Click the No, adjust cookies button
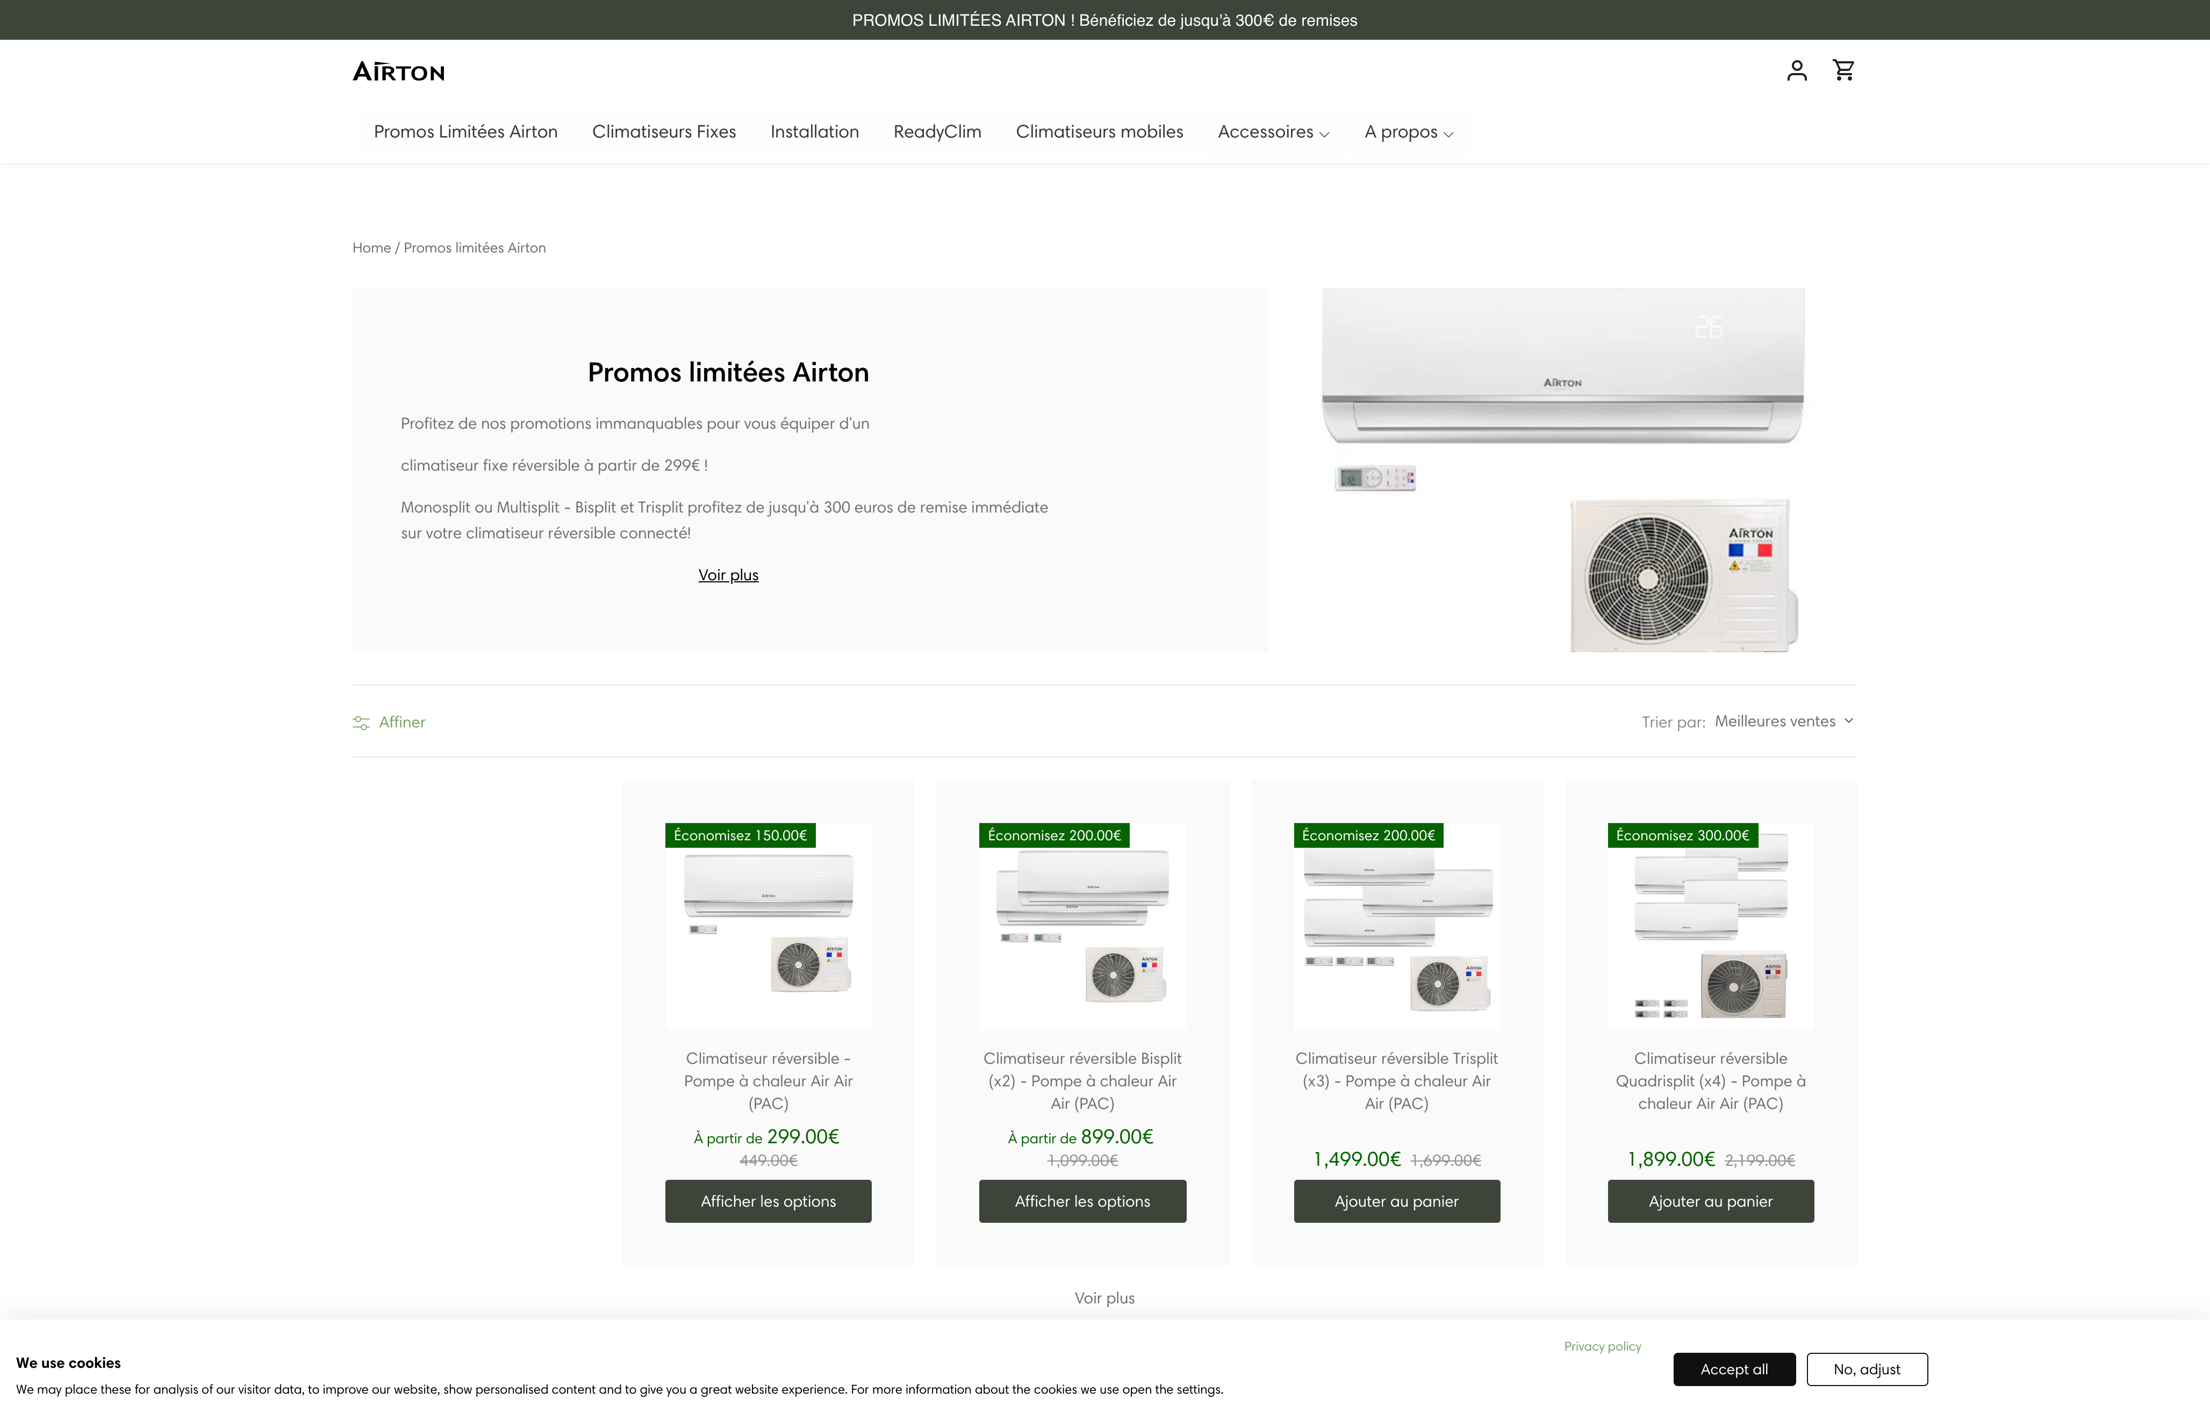Screen dimensions: 2210x1428 [1866, 1369]
